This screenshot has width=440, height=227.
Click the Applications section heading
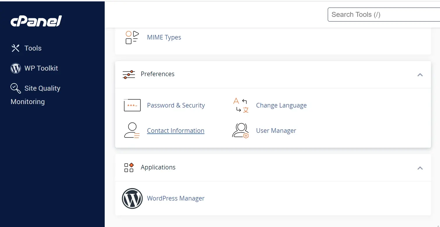tap(158, 167)
